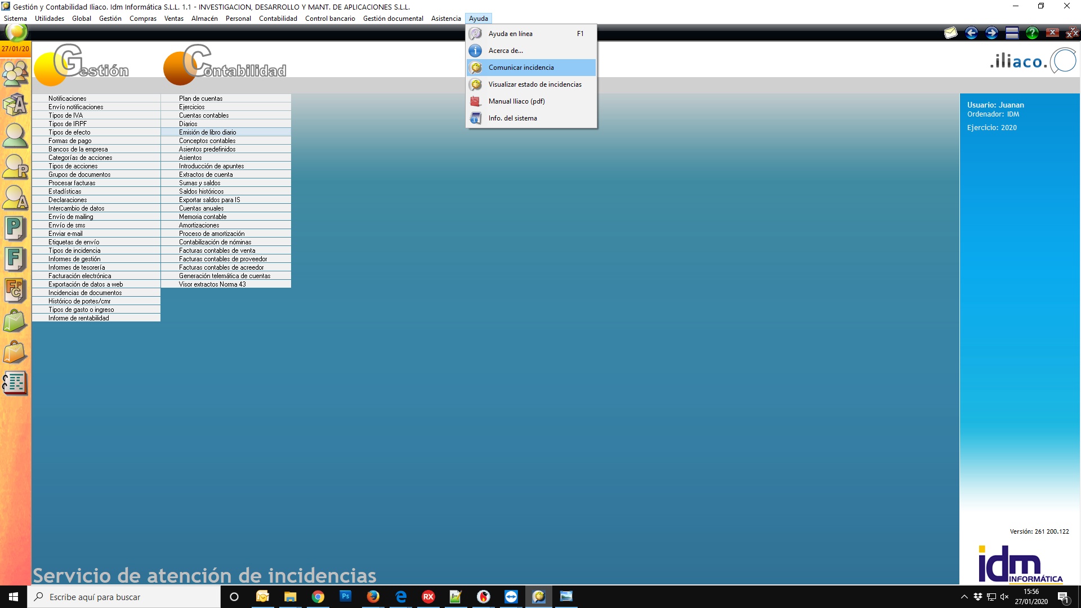Open the Sistema menu
Screen dimensions: 1081x608
coord(15,19)
